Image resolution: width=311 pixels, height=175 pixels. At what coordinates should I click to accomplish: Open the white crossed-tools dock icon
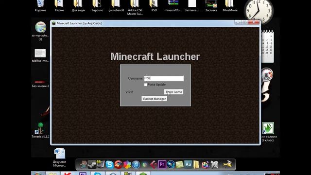[214, 165]
